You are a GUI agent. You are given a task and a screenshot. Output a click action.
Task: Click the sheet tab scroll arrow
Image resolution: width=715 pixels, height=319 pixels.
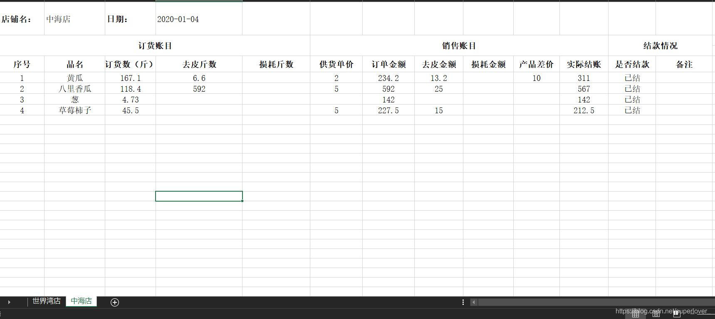(9, 302)
